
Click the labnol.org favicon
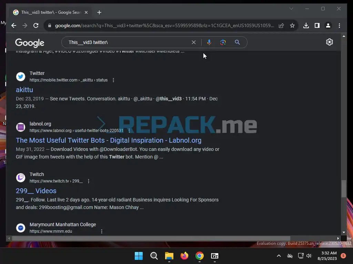20,127
